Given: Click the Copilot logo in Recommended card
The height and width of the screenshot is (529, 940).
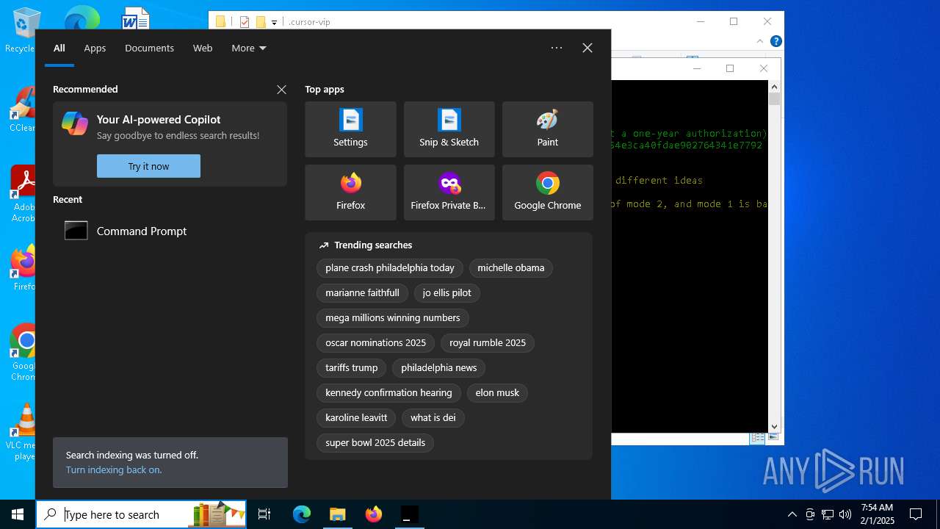Looking at the screenshot, I should pos(75,123).
